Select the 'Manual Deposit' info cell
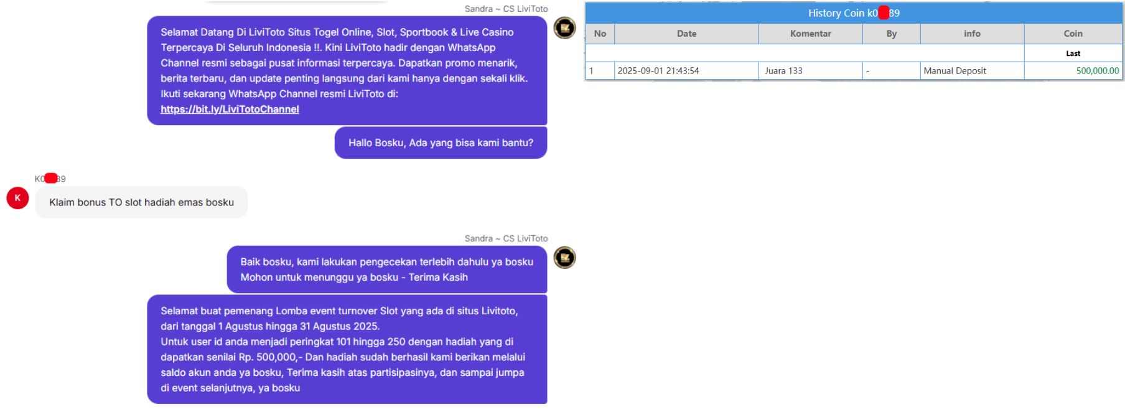The height and width of the screenshot is (412, 1125). (972, 71)
